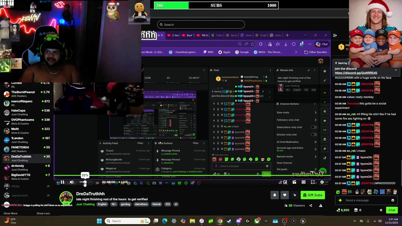This screenshot has height=226, width=402.
Task: Expand the pinned discord message chevron
Action: (396, 70)
